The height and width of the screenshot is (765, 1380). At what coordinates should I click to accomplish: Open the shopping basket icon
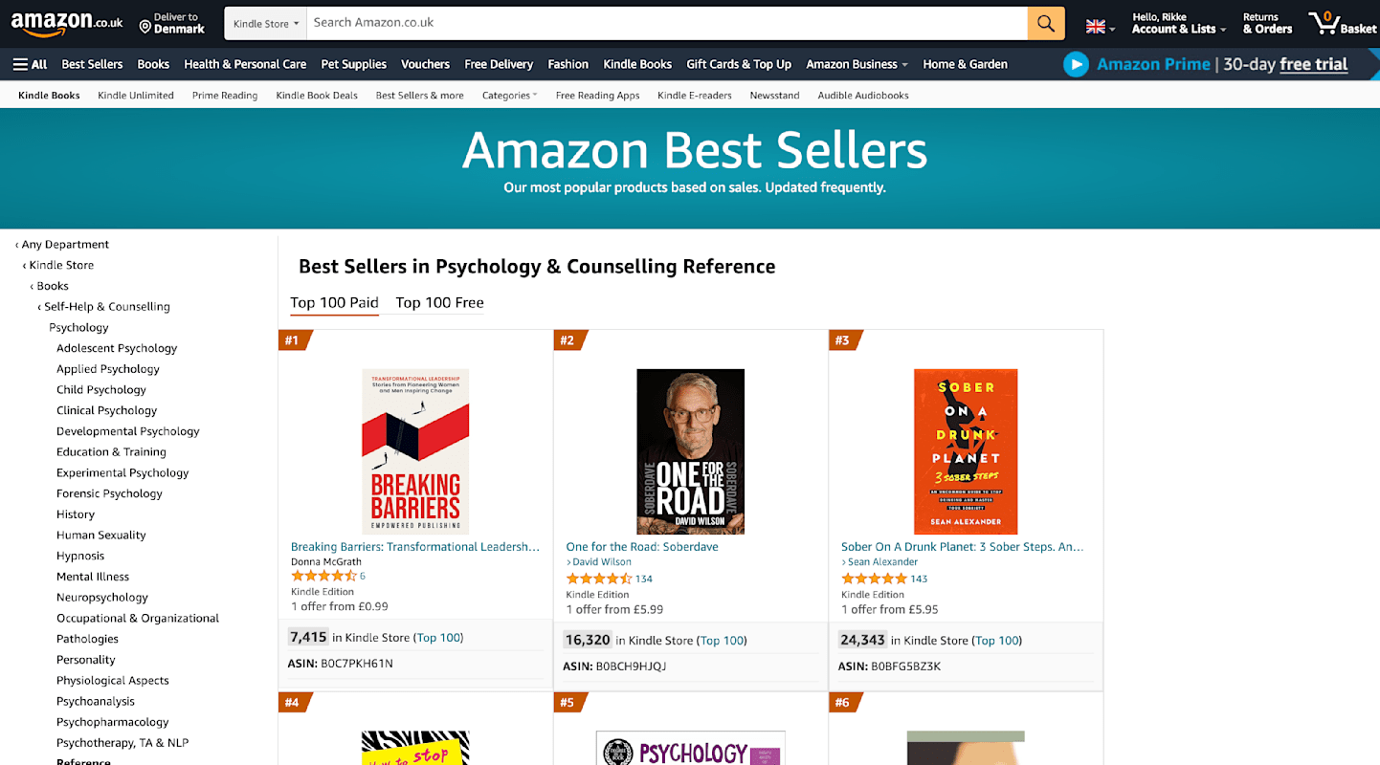pos(1325,23)
